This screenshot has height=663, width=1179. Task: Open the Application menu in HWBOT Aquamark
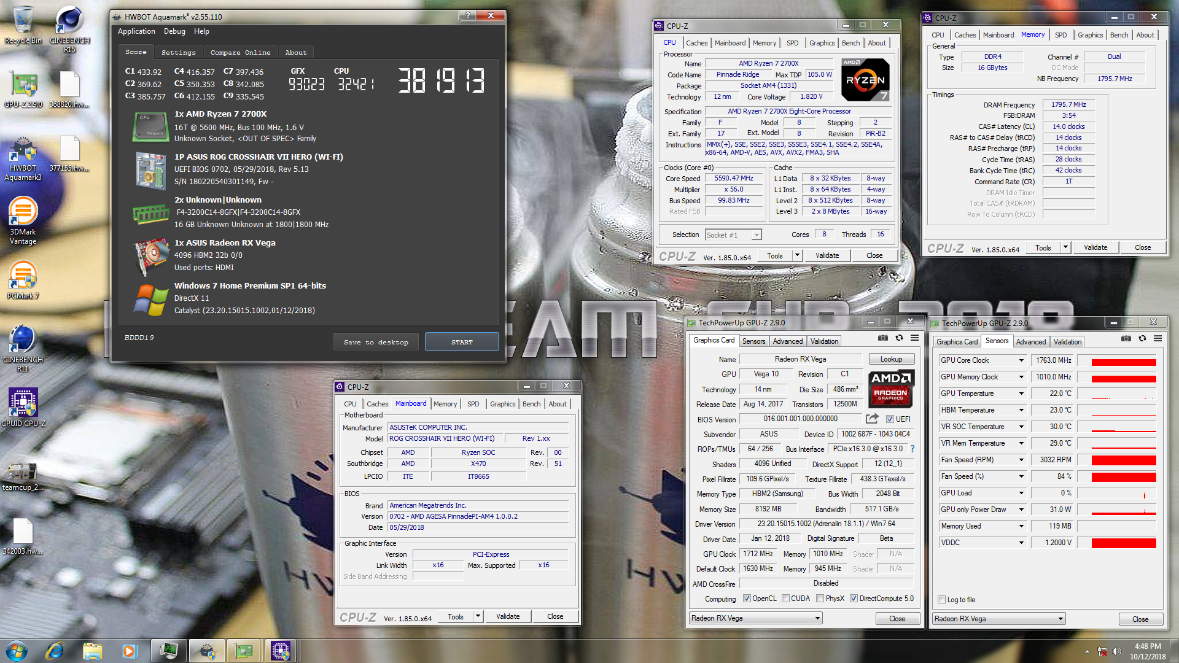[x=136, y=31]
